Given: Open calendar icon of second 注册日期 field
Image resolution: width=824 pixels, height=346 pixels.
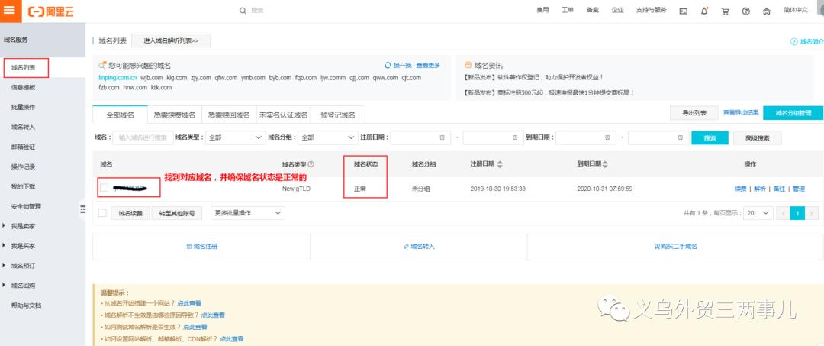Looking at the screenshot, I should pos(514,137).
